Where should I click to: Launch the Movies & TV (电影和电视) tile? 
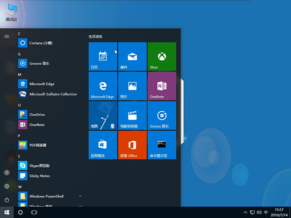[x=132, y=115]
